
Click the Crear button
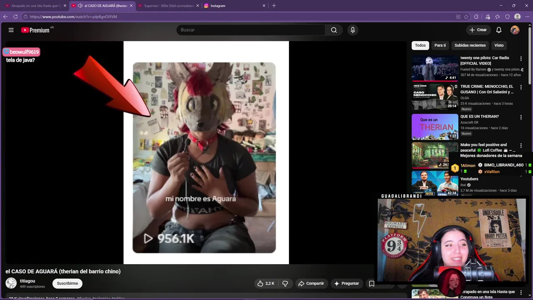pos(478,30)
